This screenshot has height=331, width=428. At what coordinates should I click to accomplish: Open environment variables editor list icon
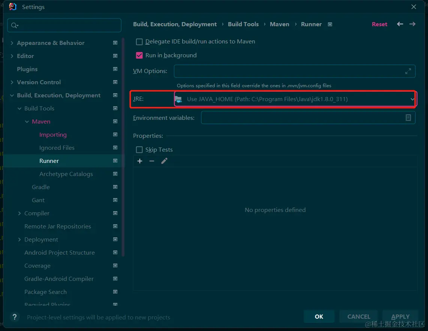tap(408, 118)
